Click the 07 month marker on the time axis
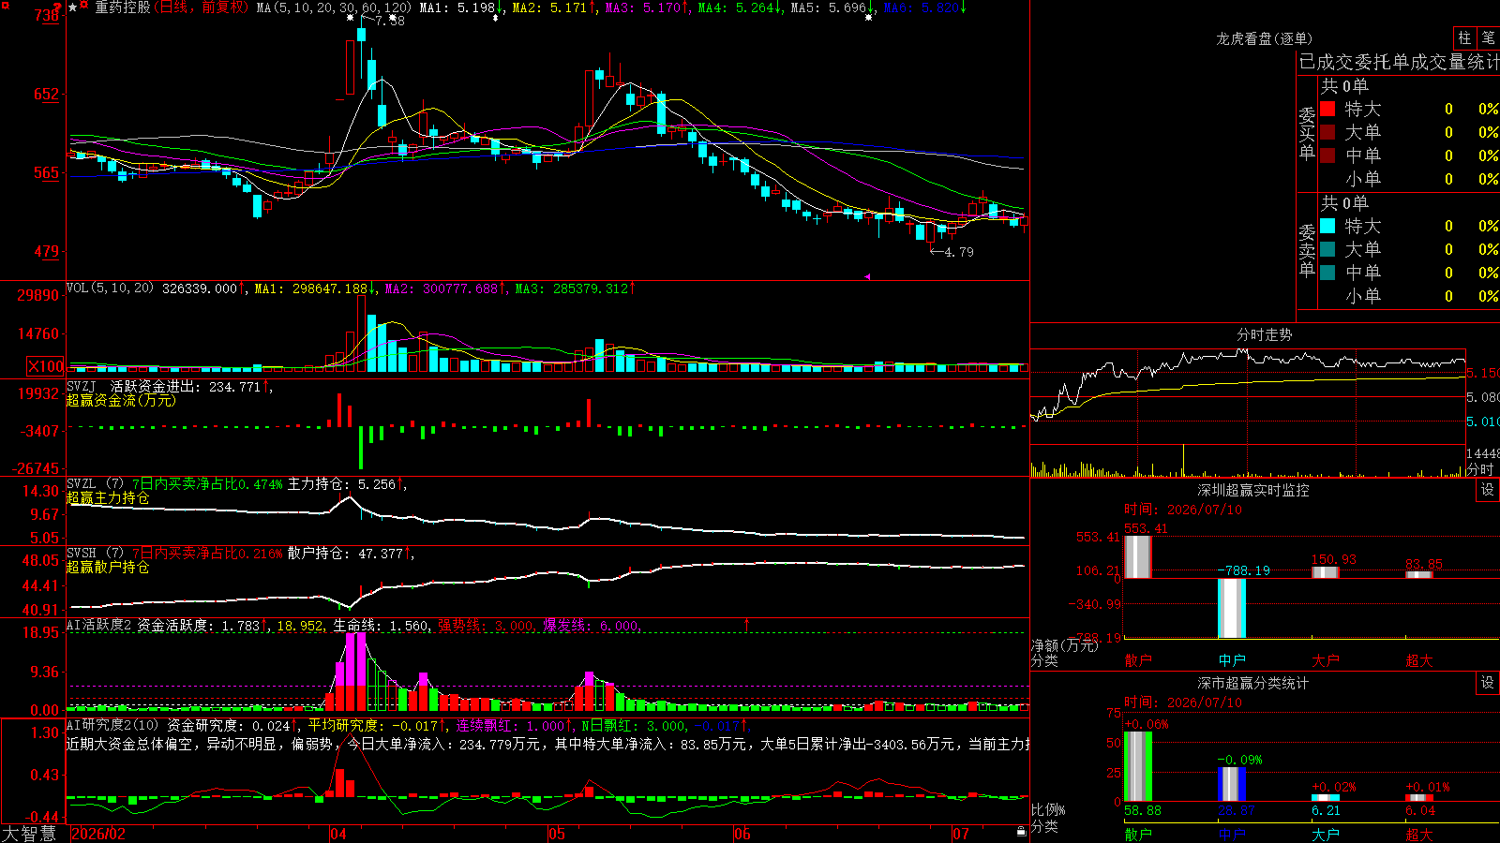The image size is (1500, 843). [961, 834]
